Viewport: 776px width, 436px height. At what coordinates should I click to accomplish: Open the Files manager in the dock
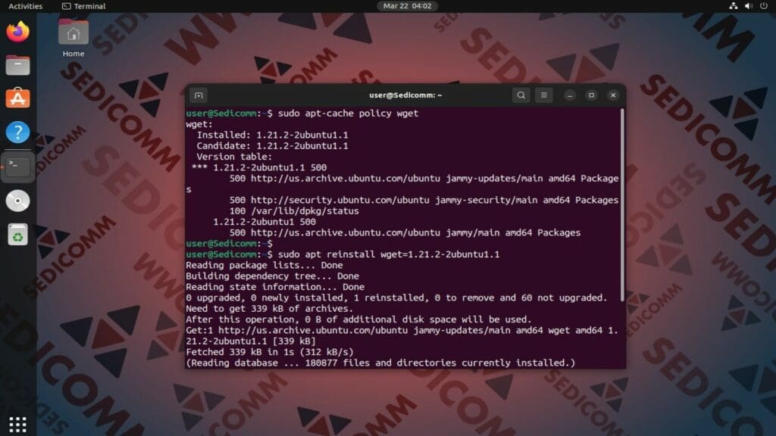[x=18, y=65]
